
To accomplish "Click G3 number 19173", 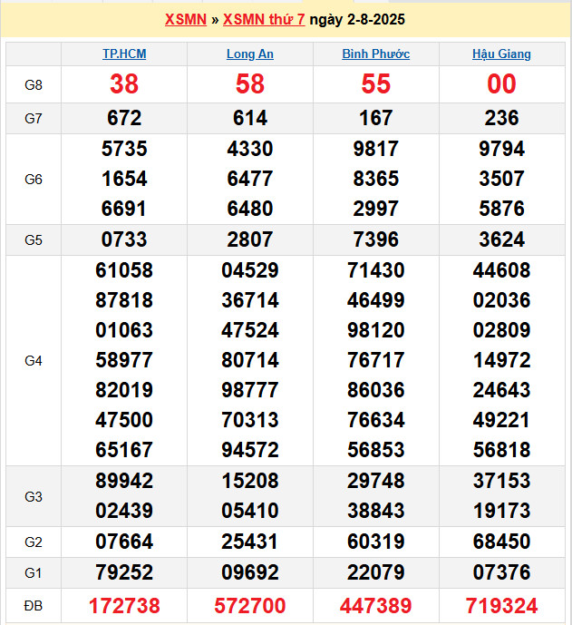I will point(501,511).
